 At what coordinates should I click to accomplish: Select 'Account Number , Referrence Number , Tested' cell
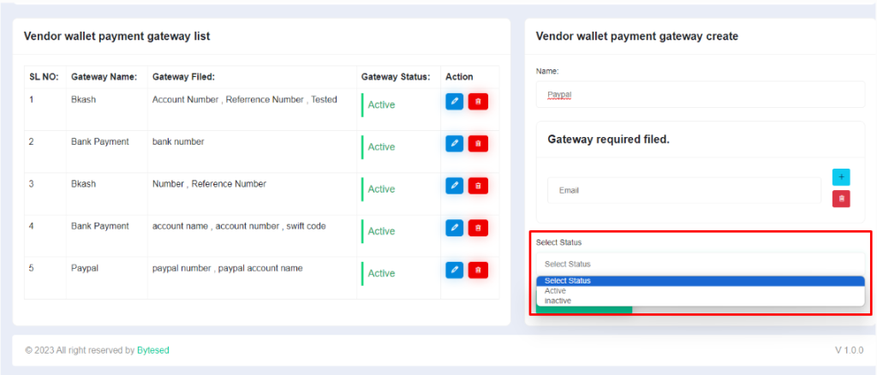click(244, 99)
